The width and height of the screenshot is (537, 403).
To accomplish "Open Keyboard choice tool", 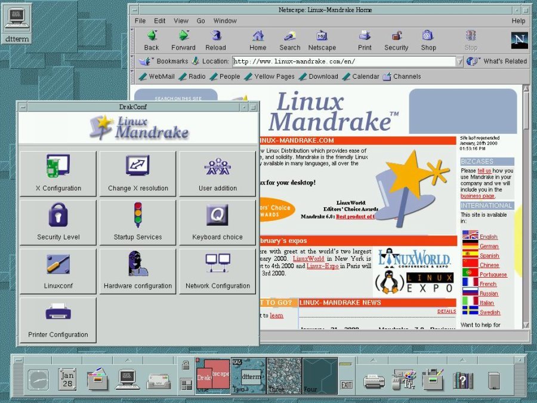I will tap(217, 223).
